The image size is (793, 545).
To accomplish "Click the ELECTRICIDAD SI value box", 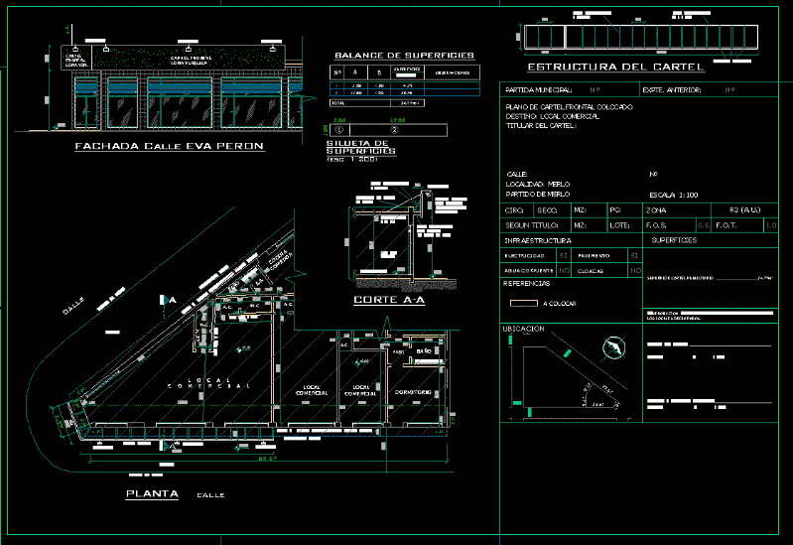I will pyautogui.click(x=564, y=256).
